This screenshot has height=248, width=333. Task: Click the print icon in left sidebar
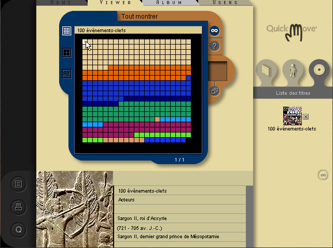[x=18, y=207]
